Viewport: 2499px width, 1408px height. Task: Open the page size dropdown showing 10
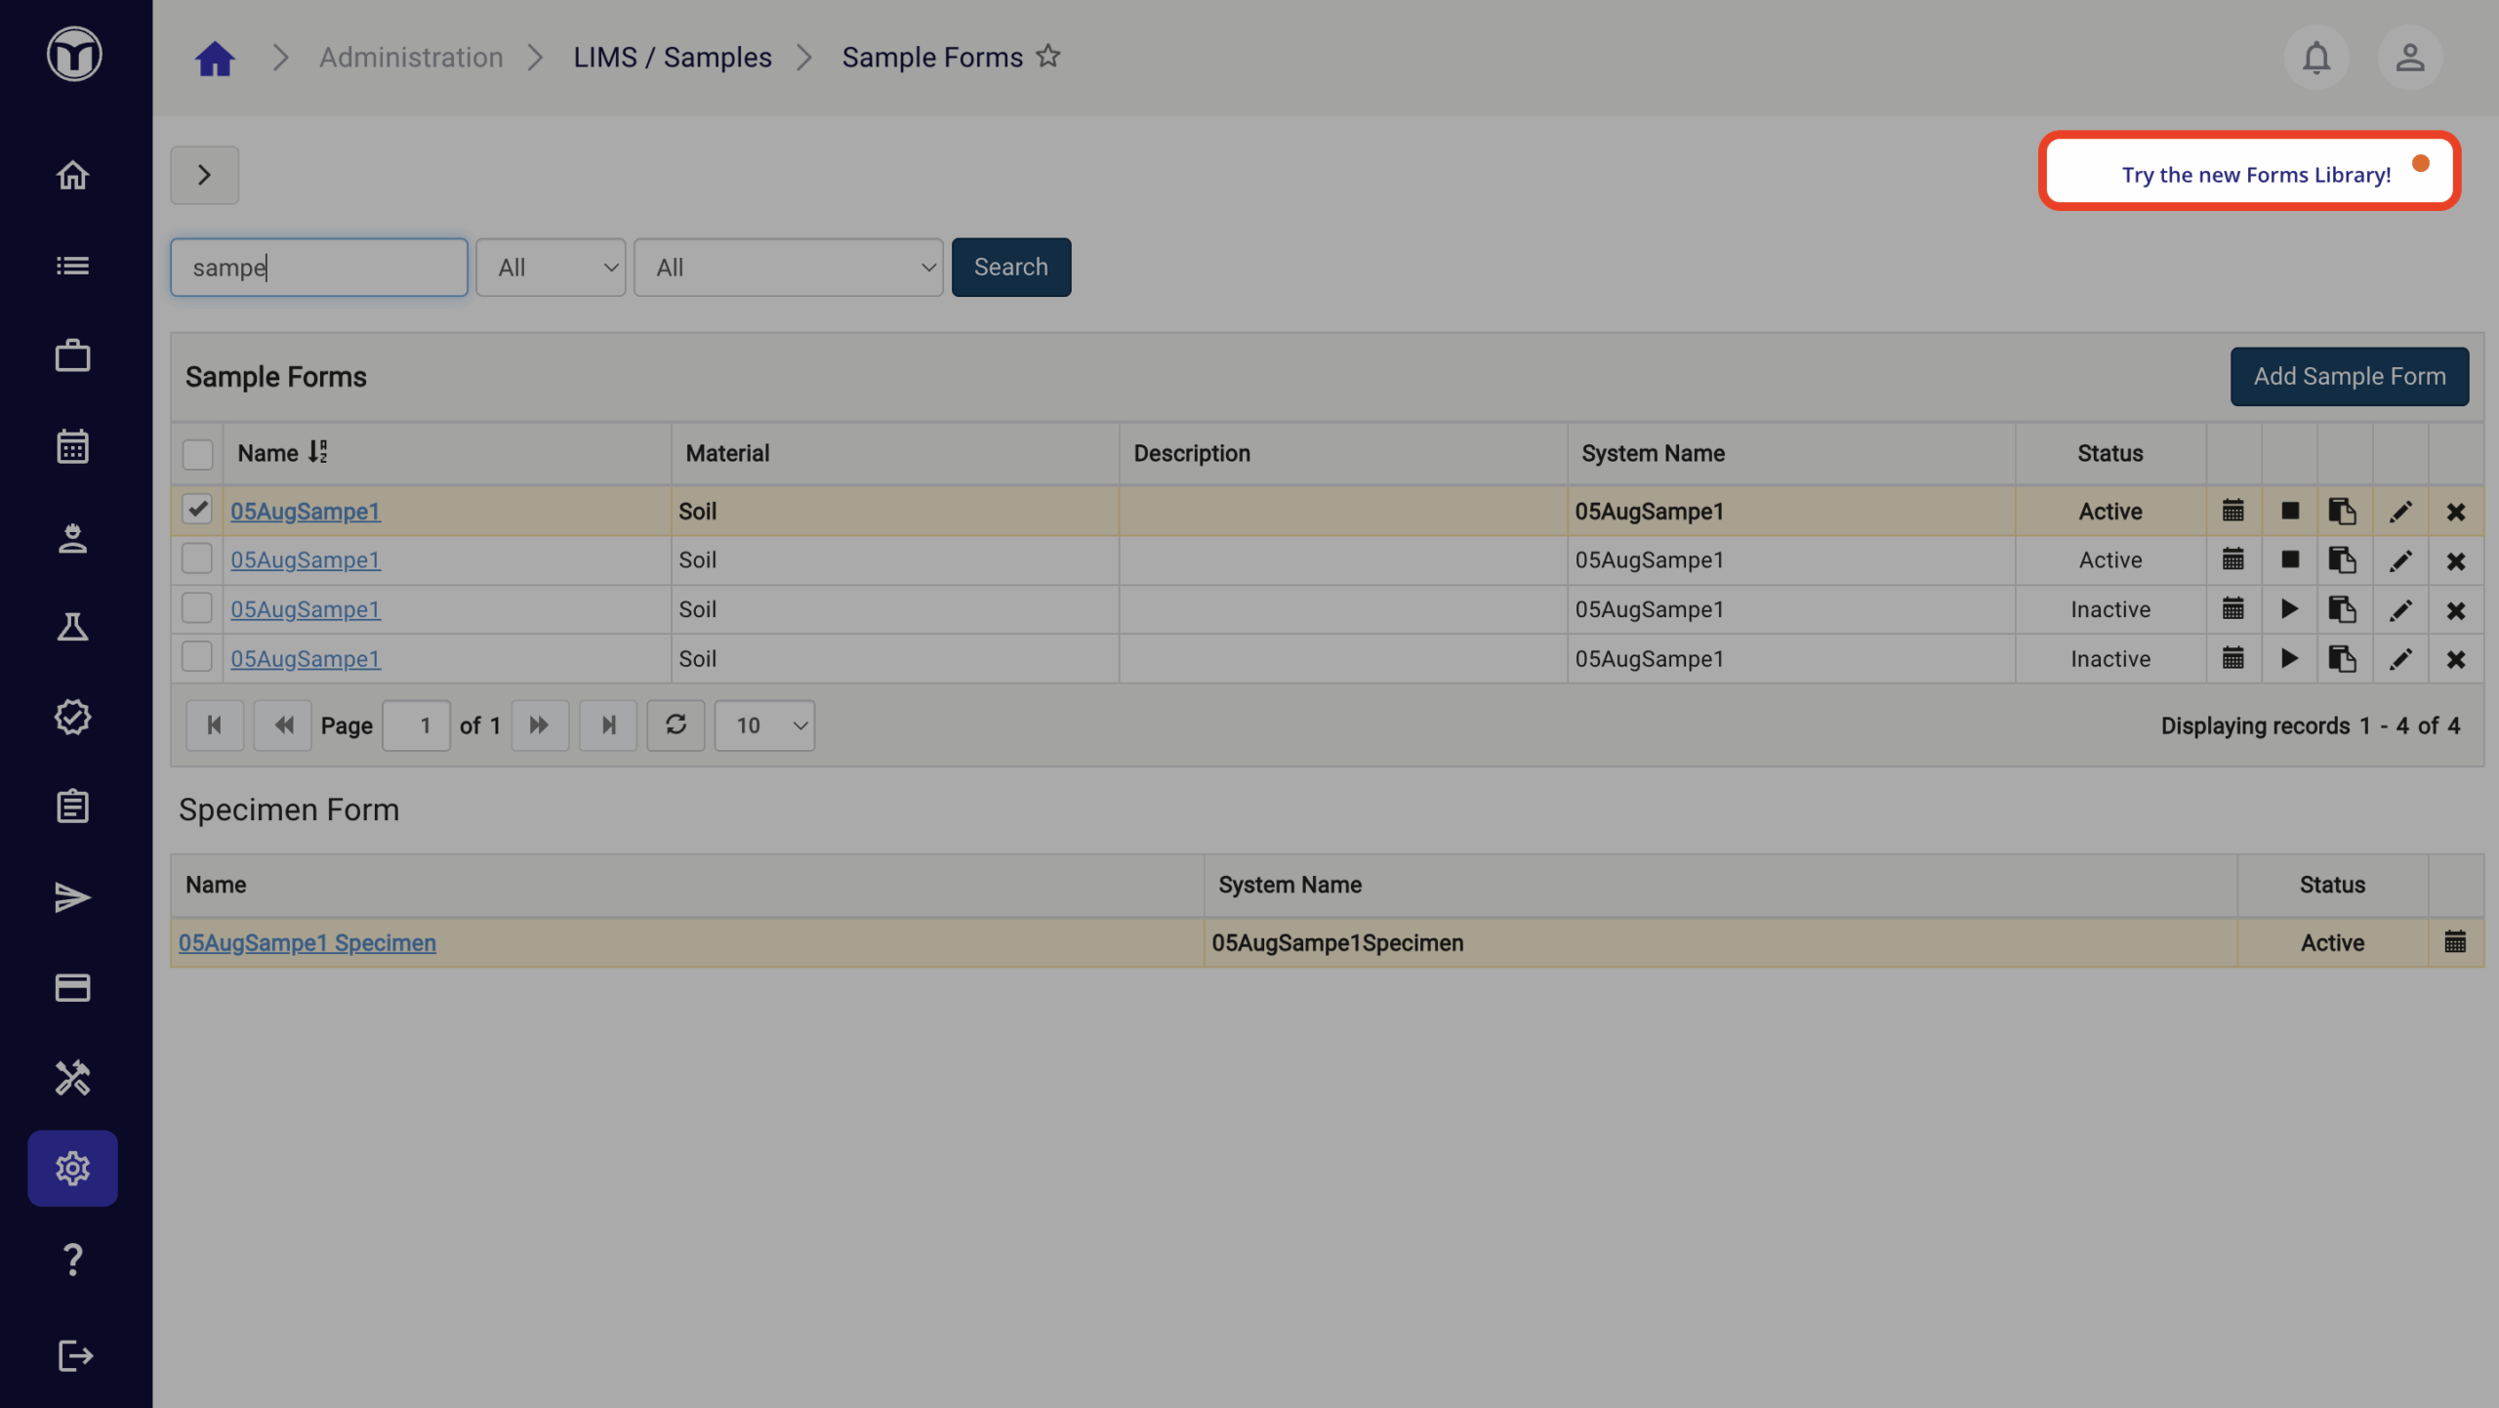coord(764,725)
